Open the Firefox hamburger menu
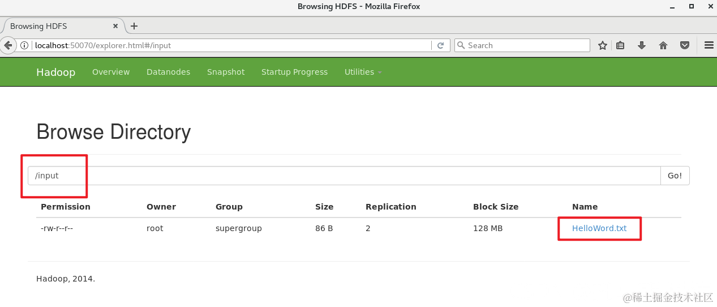 click(709, 45)
